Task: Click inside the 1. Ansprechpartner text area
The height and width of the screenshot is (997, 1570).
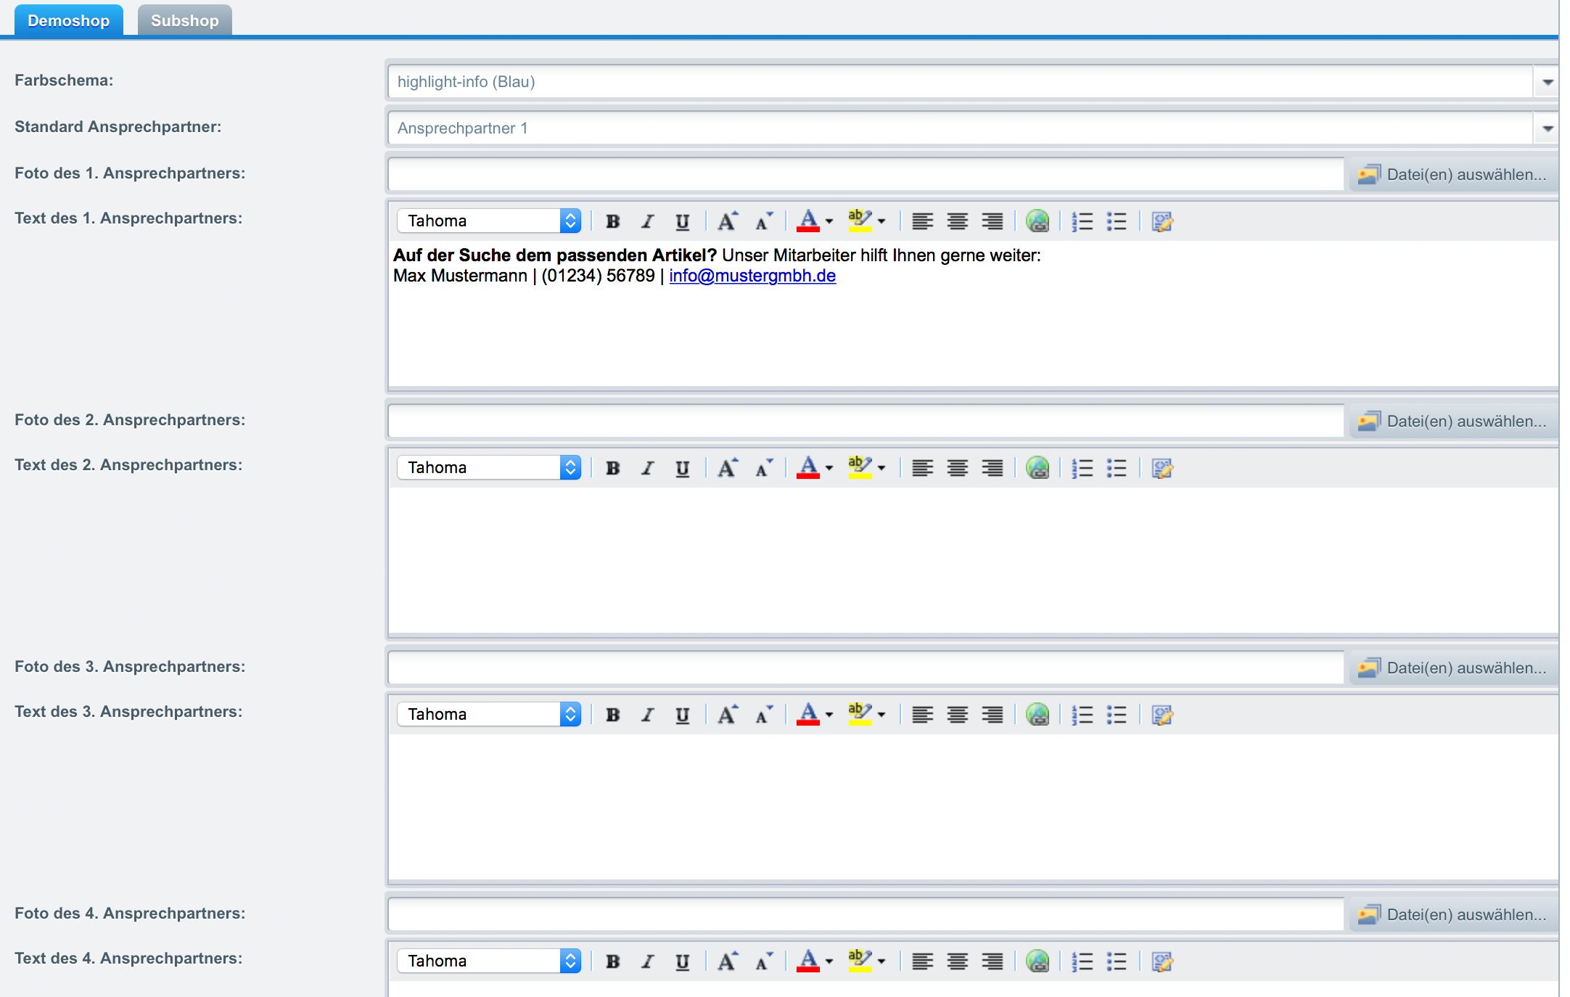Action: point(974,313)
